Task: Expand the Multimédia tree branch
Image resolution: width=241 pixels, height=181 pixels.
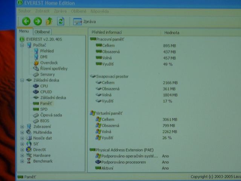Action: [x=22, y=132]
